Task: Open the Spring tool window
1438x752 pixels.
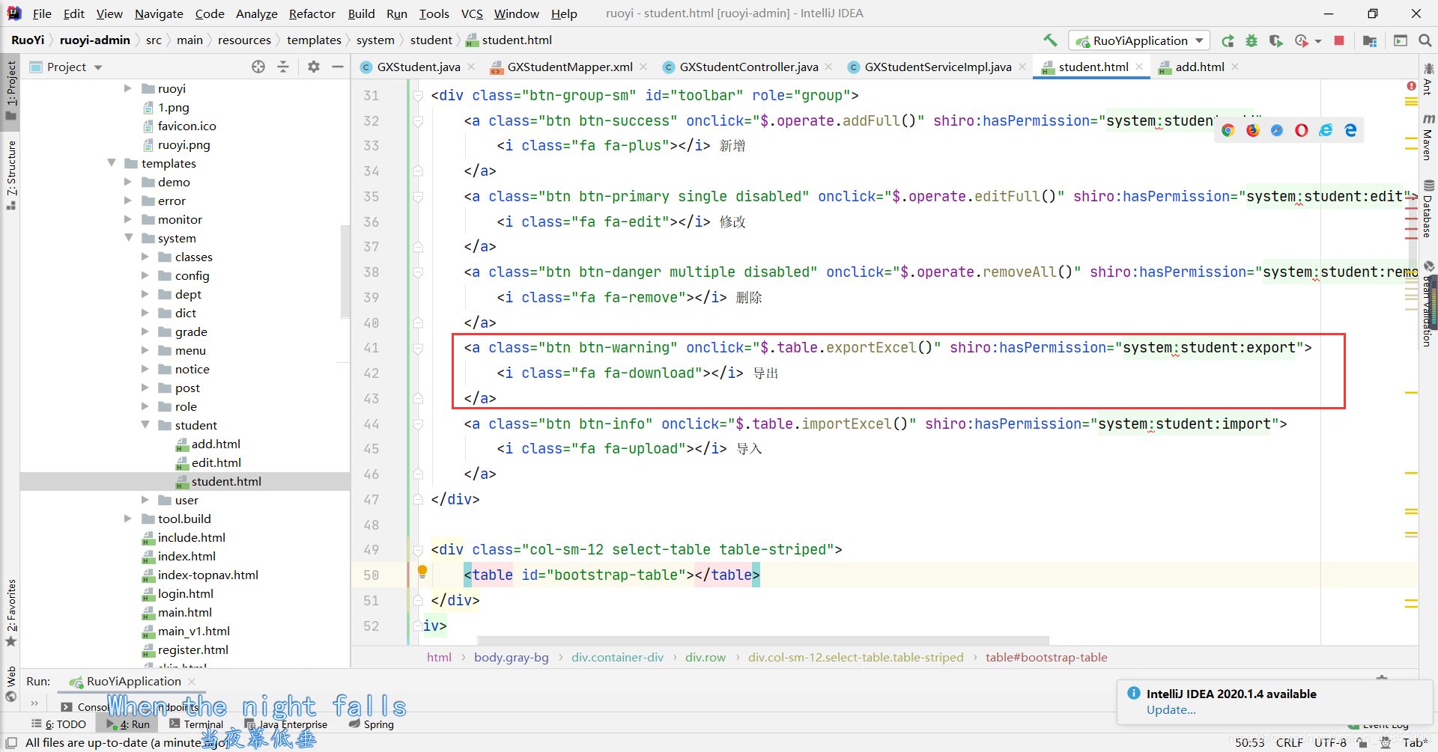Action: 371,724
